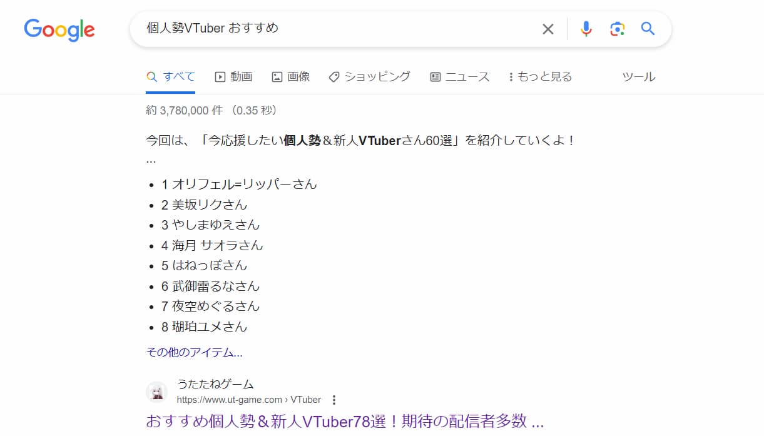The image size is (764, 436).
Task: Start voice search with microphone icon
Action: pyautogui.click(x=586, y=29)
